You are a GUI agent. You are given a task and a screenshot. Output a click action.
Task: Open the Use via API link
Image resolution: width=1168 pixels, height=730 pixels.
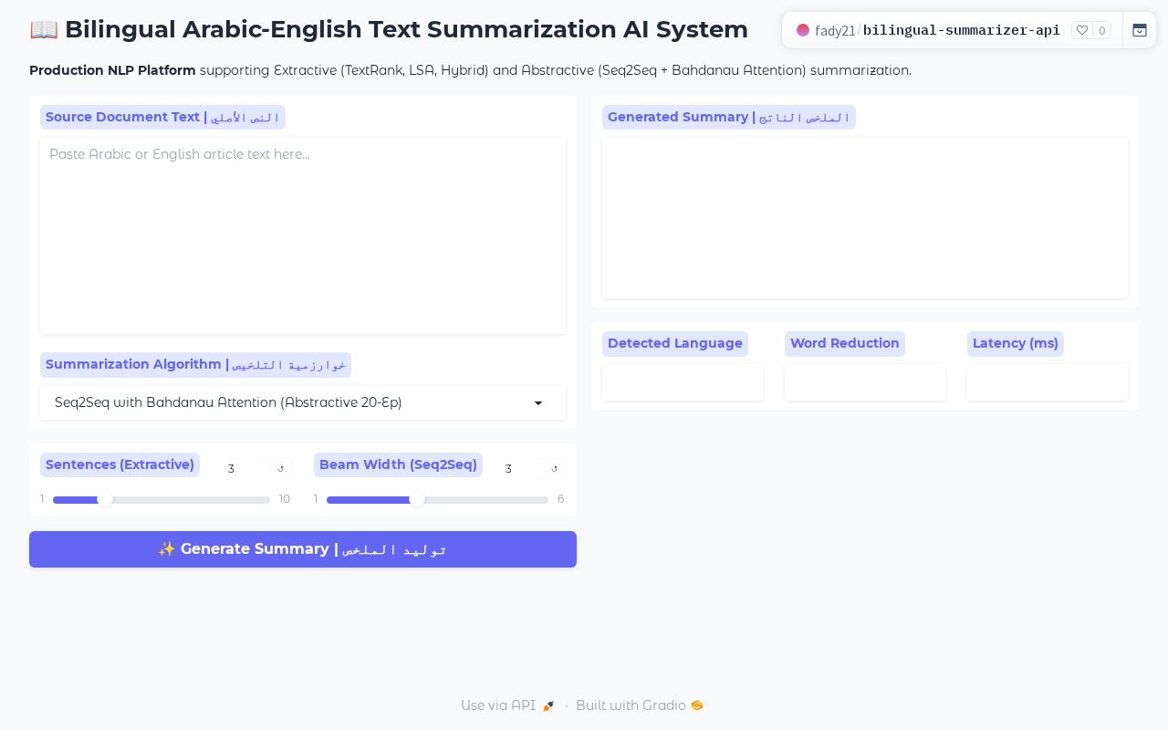[x=507, y=705]
